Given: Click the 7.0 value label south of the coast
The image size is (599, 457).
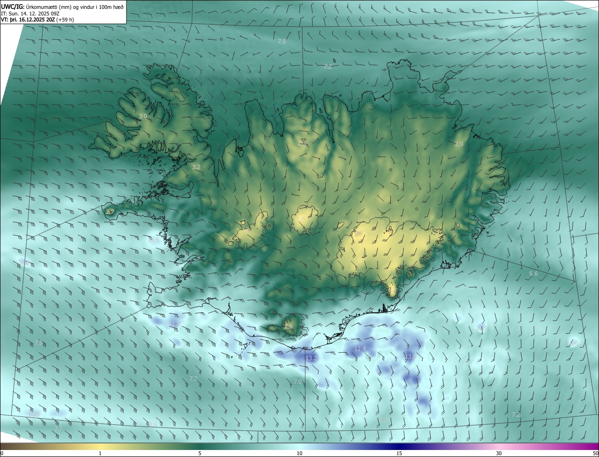Looking at the screenshot, I should pos(298,382).
